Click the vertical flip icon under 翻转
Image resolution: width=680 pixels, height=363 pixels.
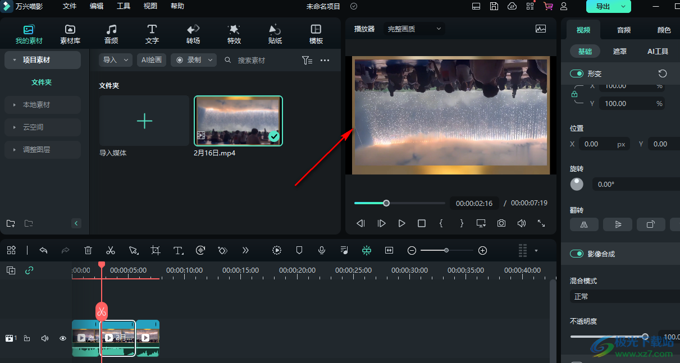(618, 224)
